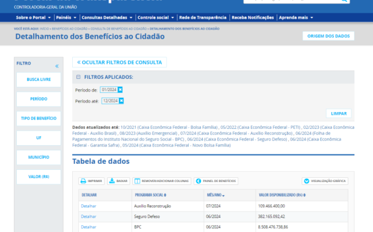Open Aprenda mais menu
The width and height of the screenshot is (373, 232).
296,17
